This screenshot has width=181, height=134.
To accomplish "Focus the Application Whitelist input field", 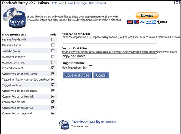I will point(109,41).
